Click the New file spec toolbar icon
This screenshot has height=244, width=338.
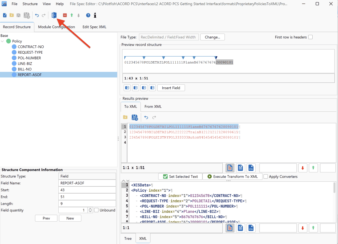pos(4,15)
